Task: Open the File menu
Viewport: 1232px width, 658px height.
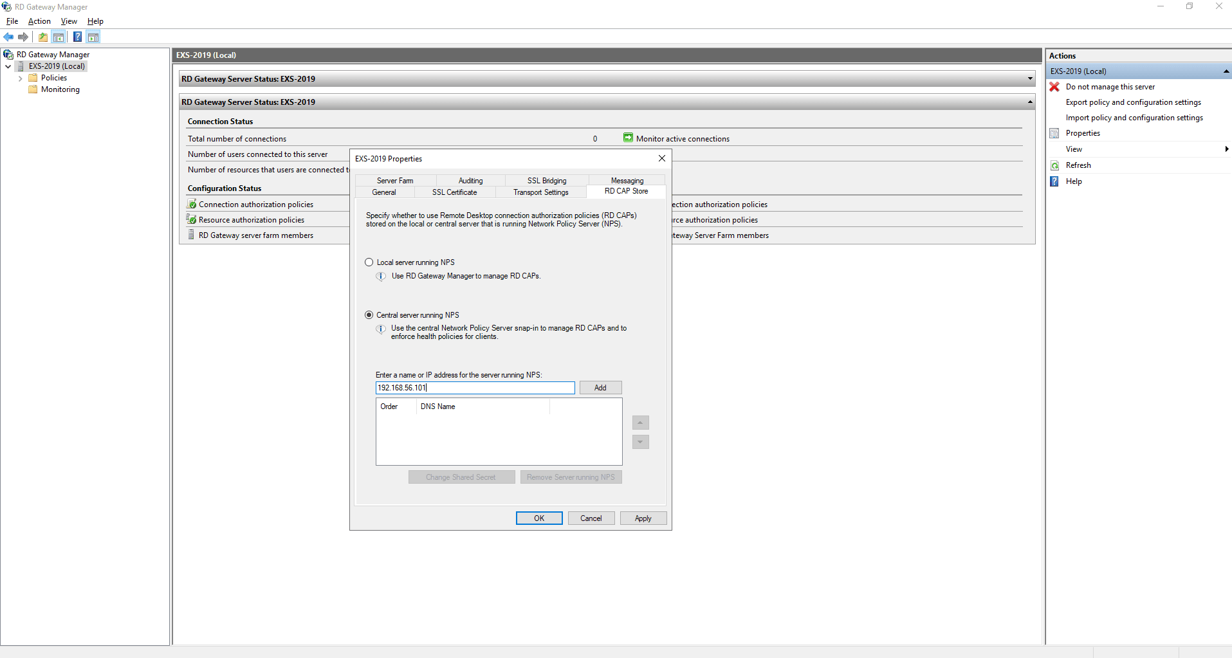Action: [x=12, y=21]
